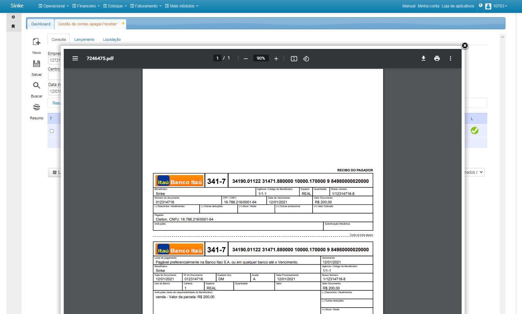Click the 90% zoom level field

[261, 58]
